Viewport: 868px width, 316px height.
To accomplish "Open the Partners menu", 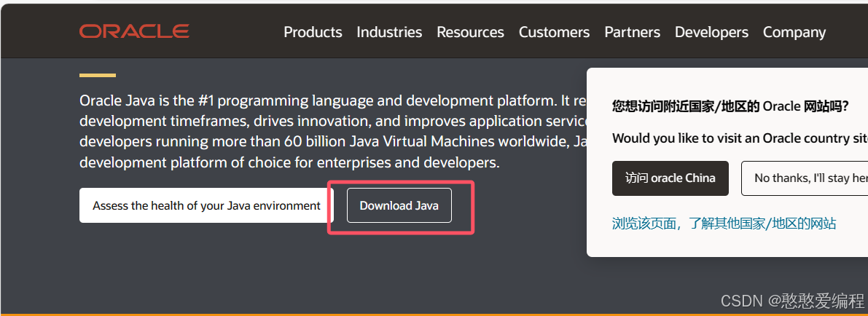I will click(632, 32).
